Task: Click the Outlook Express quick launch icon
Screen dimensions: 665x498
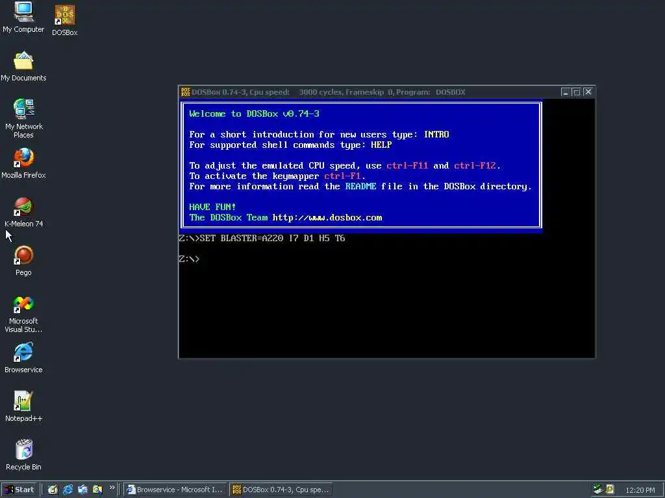Action: point(82,490)
